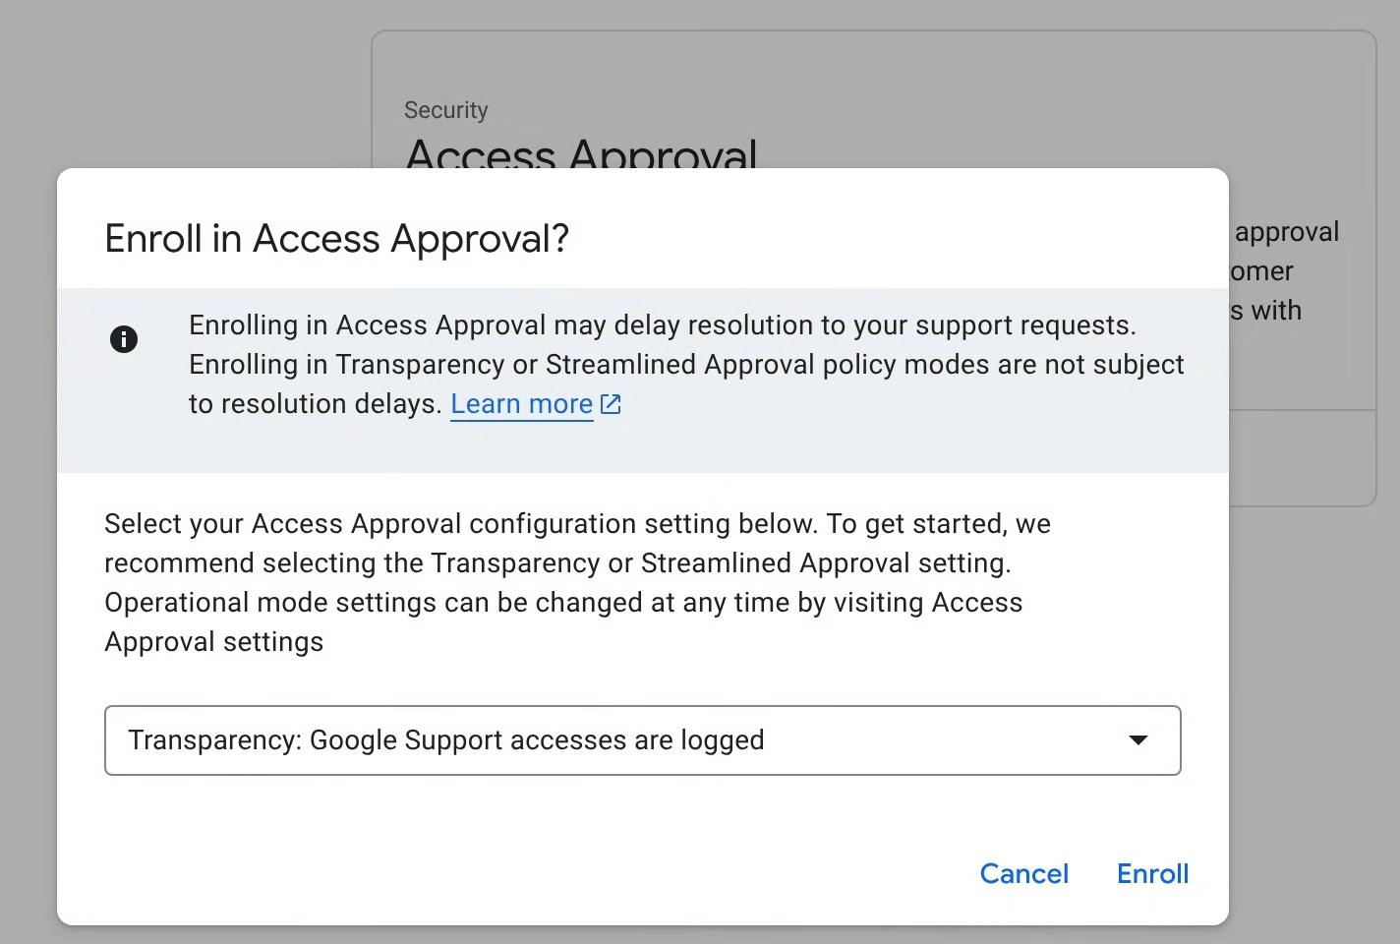Click the dropdown caret on the Transparency selector

coord(1138,740)
